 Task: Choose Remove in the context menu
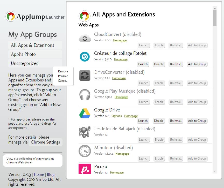click(63, 71)
